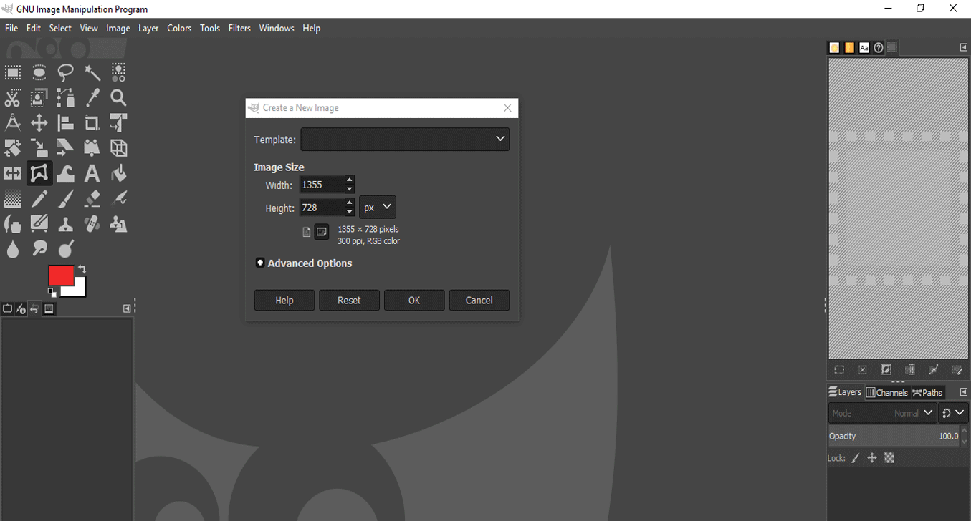Swap foreground and background colors
This screenshot has height=521, width=971.
(x=82, y=269)
